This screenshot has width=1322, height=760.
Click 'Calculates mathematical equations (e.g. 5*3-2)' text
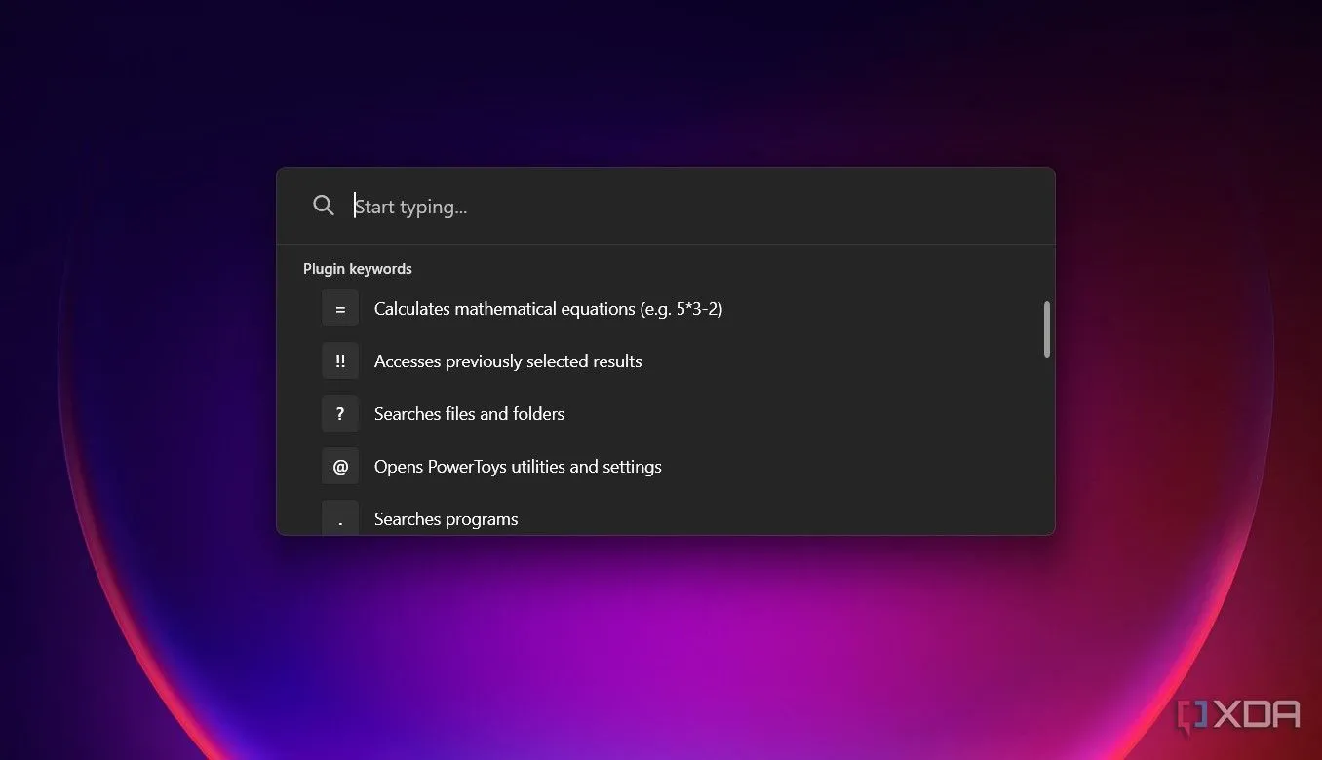[548, 309]
